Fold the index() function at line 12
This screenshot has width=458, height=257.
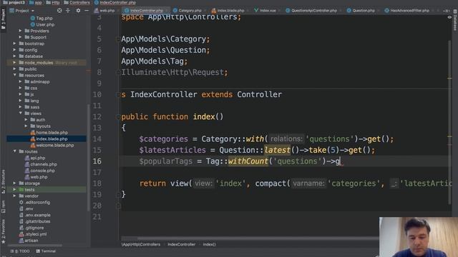coord(118,117)
